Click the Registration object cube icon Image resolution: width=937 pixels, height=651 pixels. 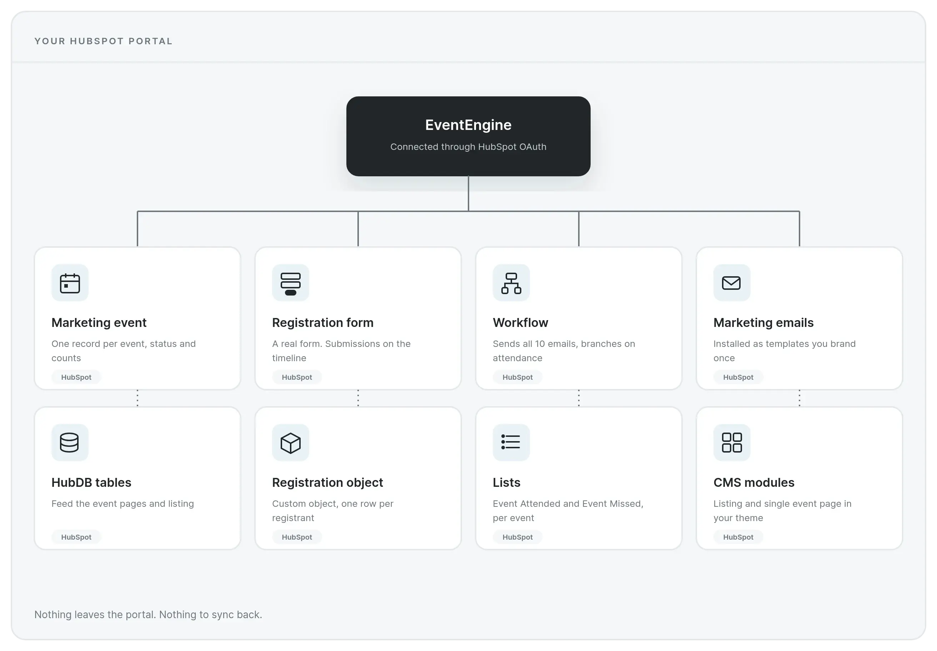click(291, 443)
